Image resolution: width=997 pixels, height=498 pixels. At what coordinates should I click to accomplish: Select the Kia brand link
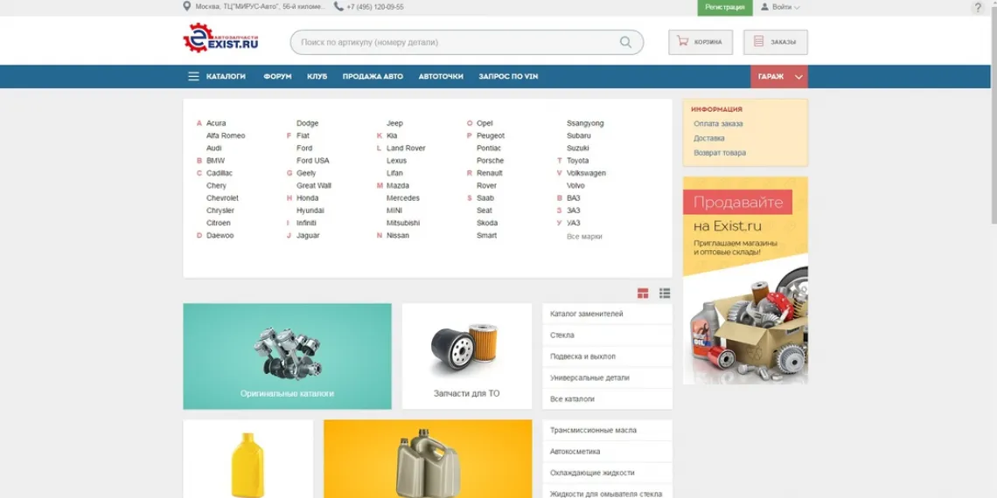click(392, 136)
